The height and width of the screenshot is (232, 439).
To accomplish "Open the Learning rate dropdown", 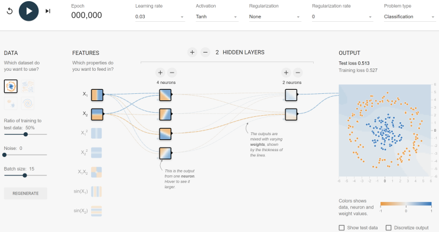I will click(x=160, y=17).
